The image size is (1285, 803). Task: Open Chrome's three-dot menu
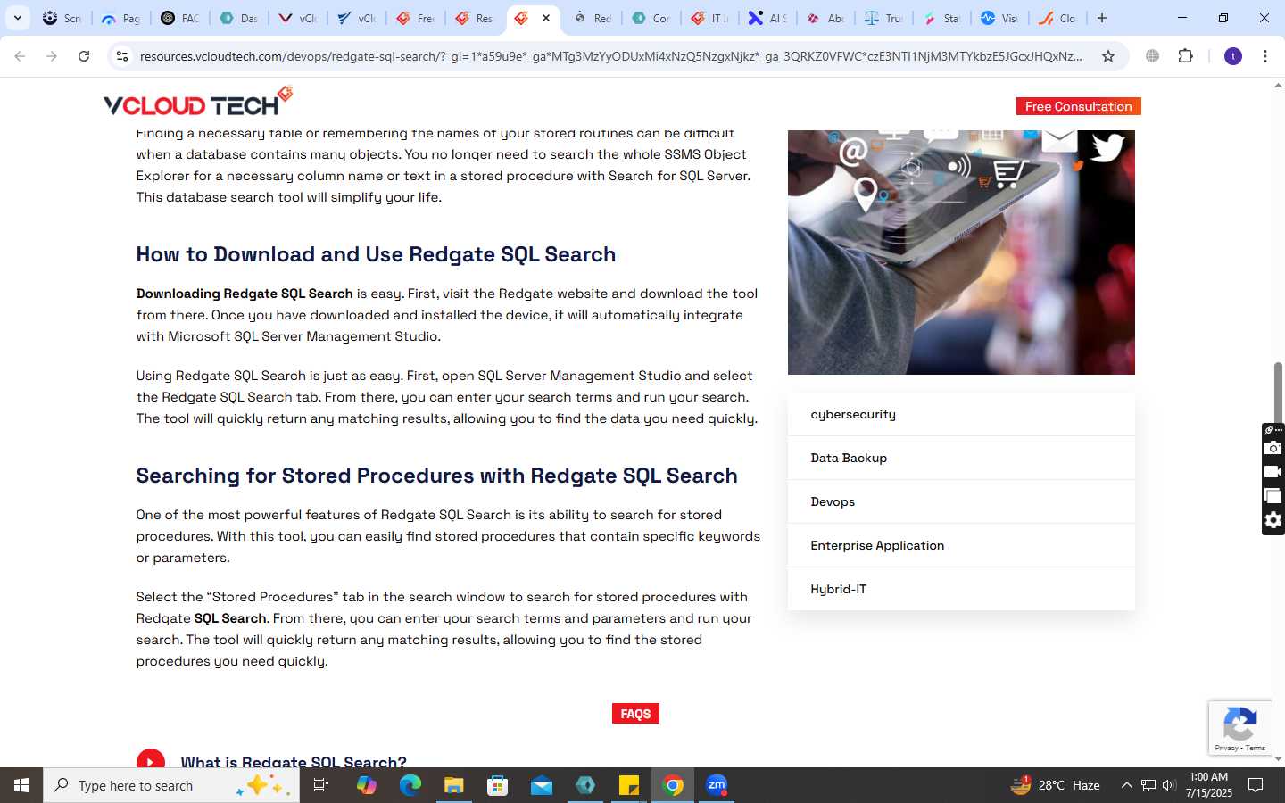pos(1265,56)
